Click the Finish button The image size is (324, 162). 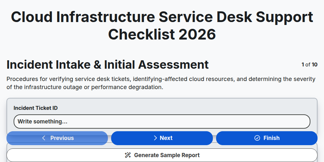coord(267,138)
